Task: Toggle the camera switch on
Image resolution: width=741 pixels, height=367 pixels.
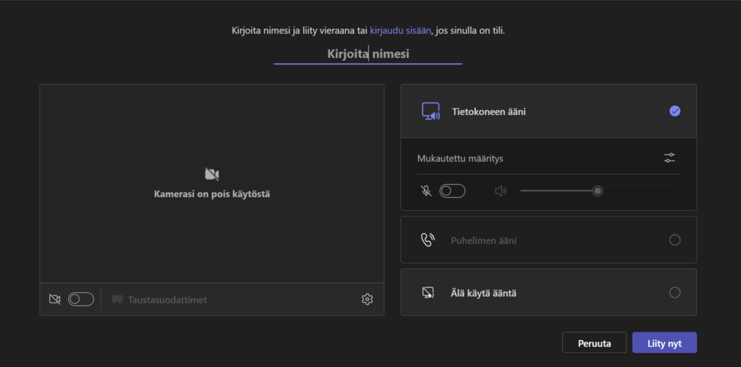Action: point(81,300)
